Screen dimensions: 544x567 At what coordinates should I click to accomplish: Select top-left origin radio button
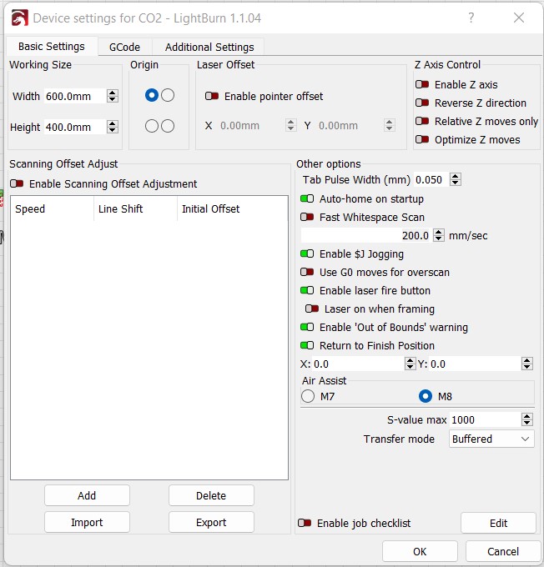(x=152, y=95)
